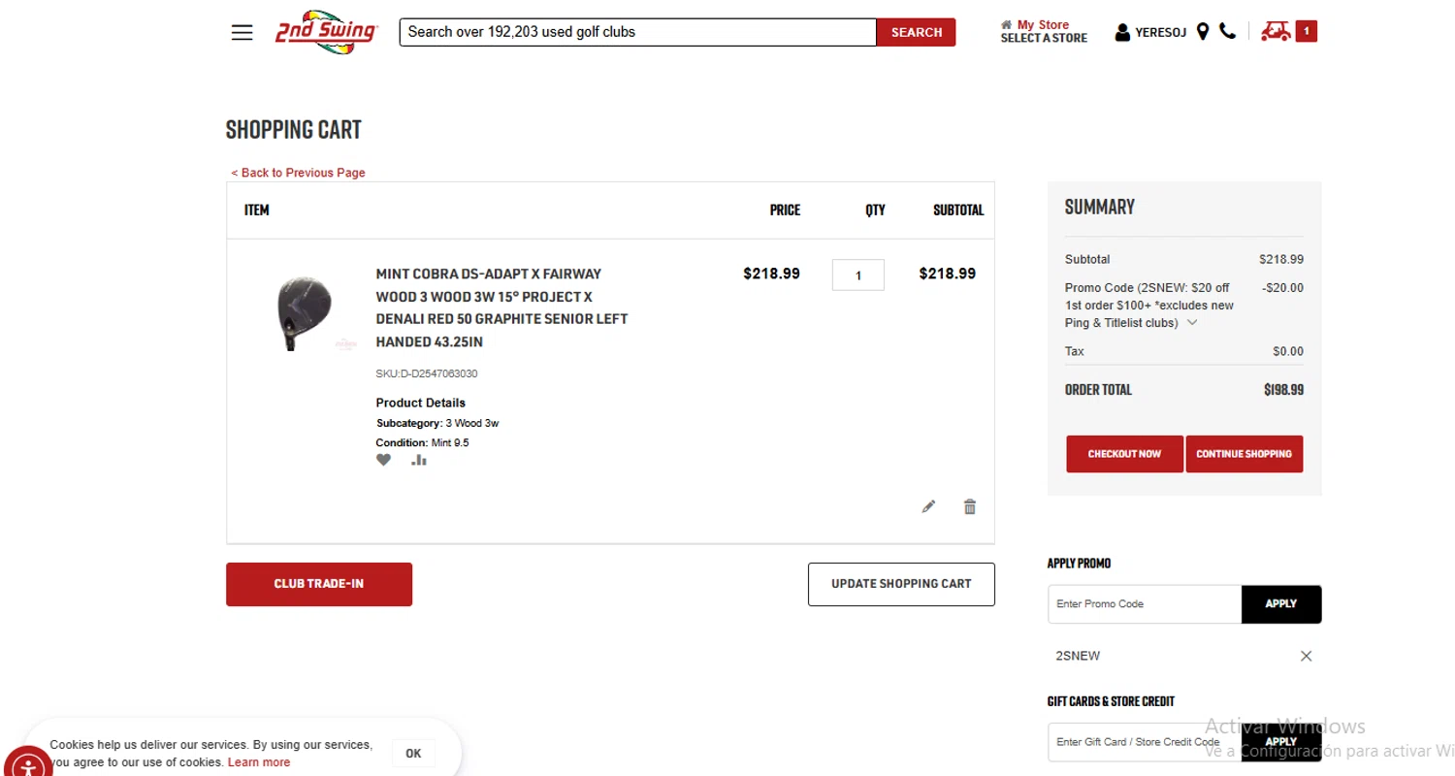Focus the Enter Promo Code field

click(x=1145, y=604)
